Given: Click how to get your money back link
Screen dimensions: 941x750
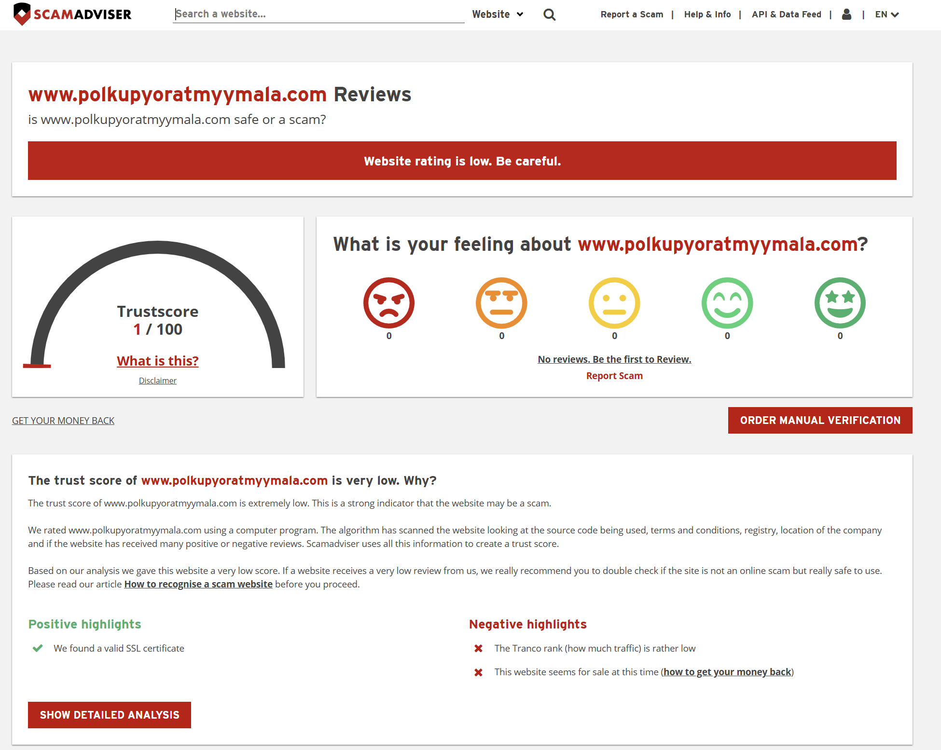Looking at the screenshot, I should pyautogui.click(x=727, y=672).
